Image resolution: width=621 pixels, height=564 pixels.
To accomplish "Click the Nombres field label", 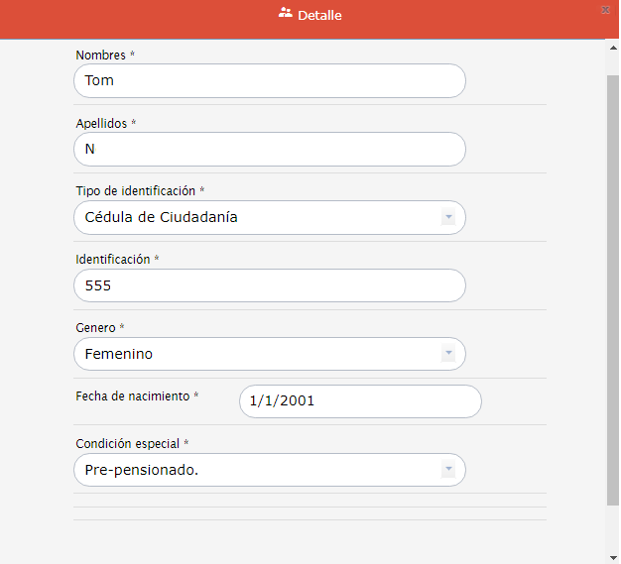I will [100, 56].
